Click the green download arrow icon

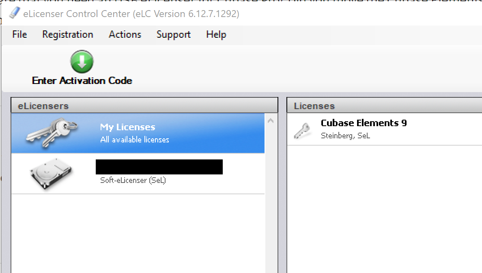click(x=82, y=62)
